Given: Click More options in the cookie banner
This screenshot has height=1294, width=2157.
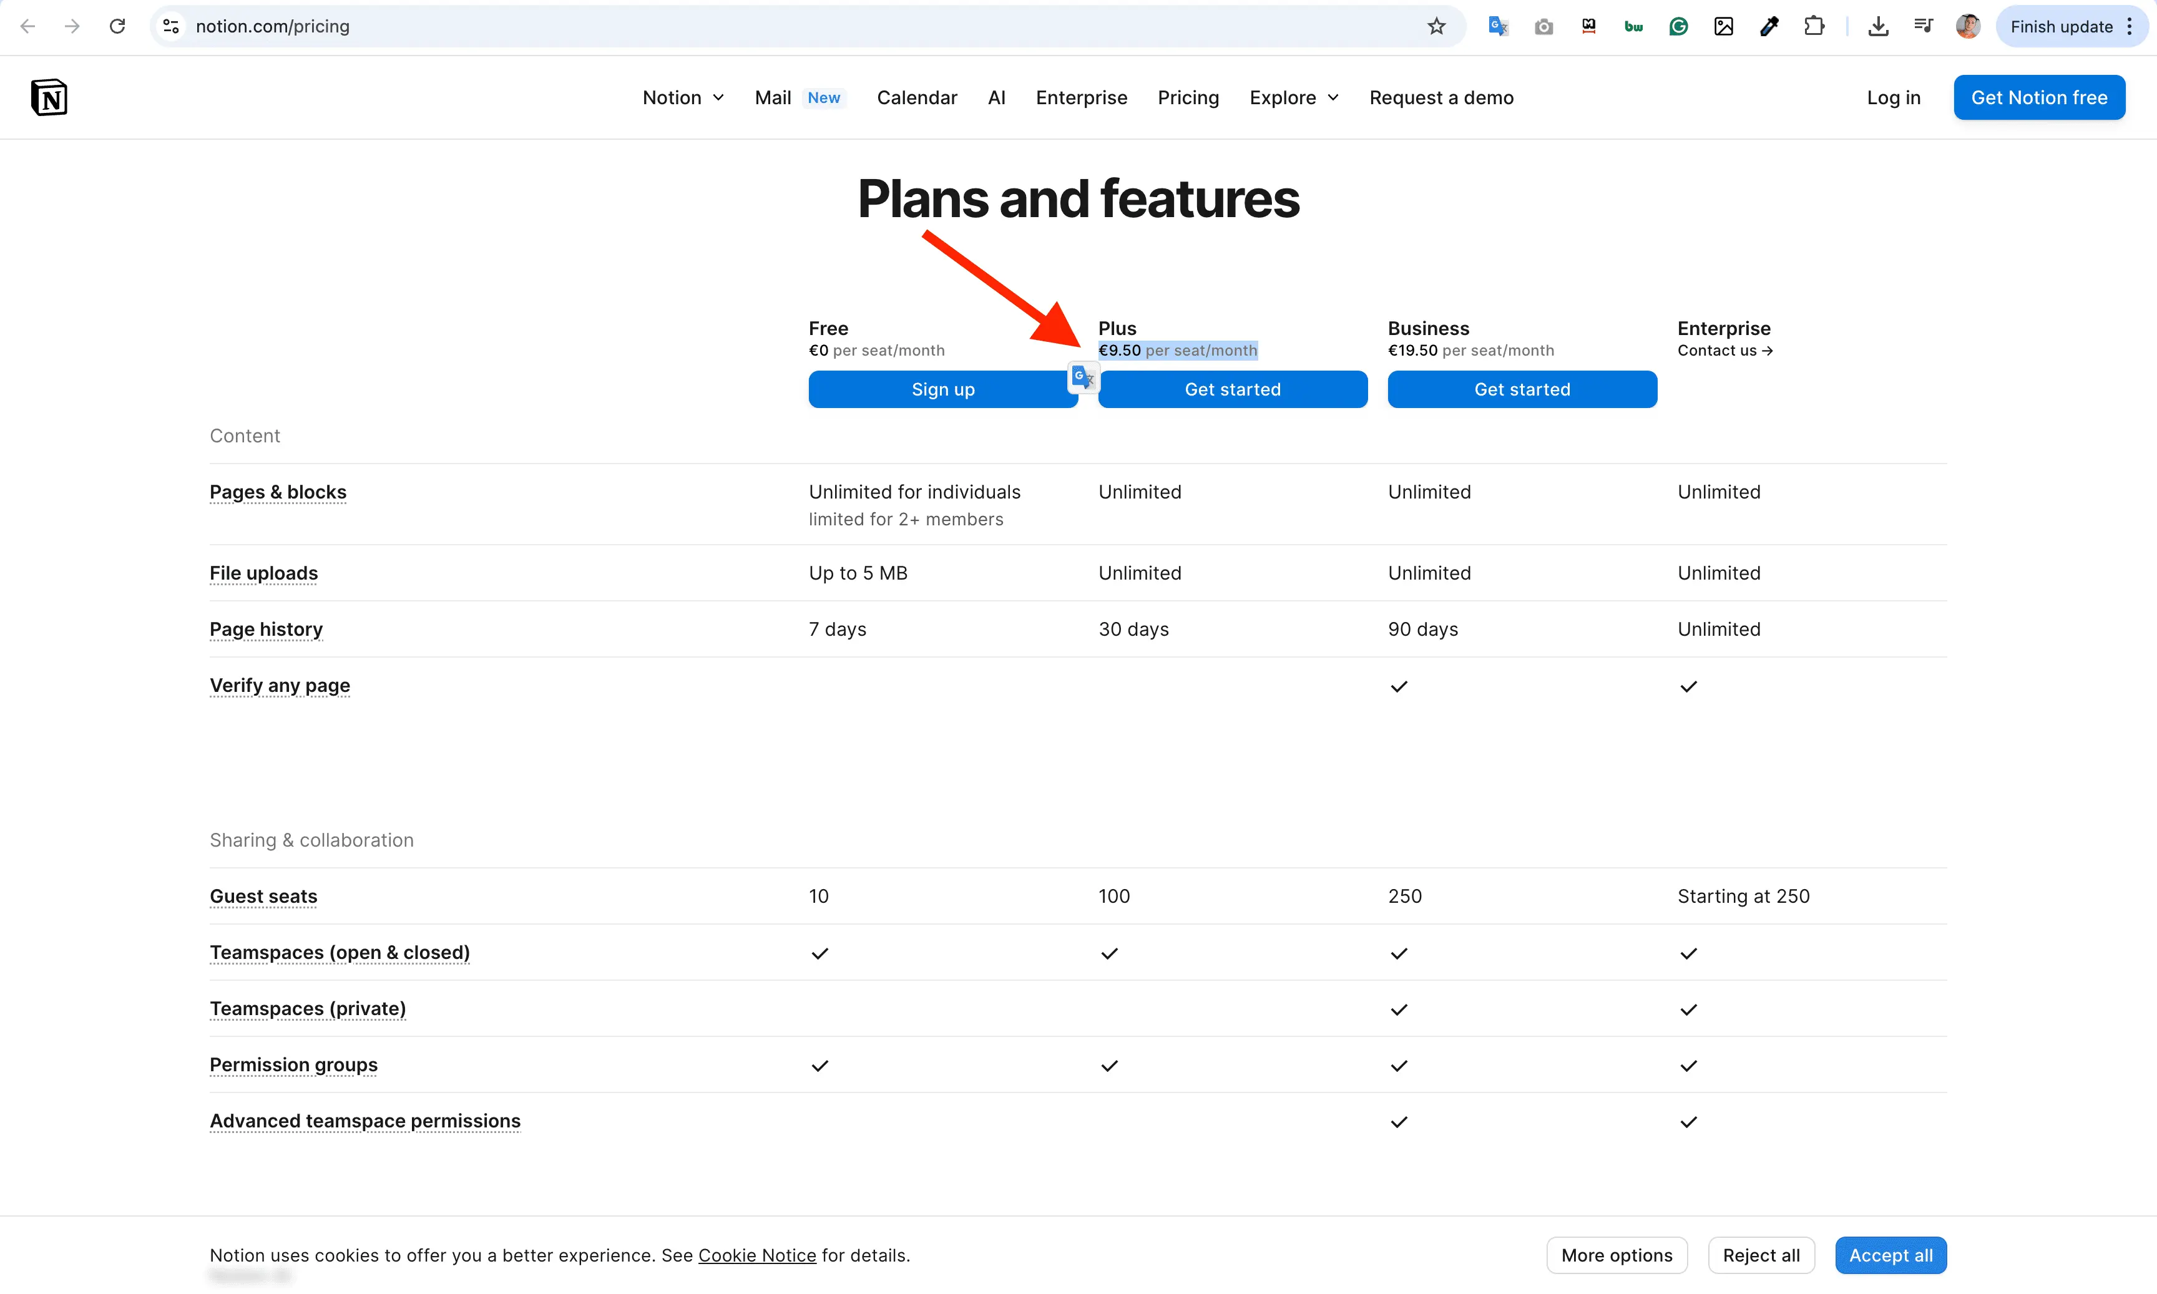Looking at the screenshot, I should [1617, 1255].
